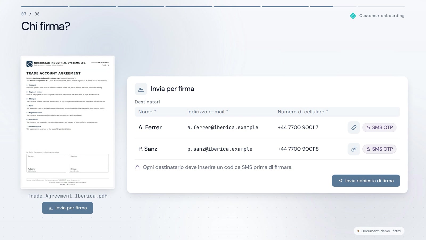Viewport: 426px width, 240px height.
Task: Click the link icon in A. Ferrer row
Action: pyautogui.click(x=354, y=127)
